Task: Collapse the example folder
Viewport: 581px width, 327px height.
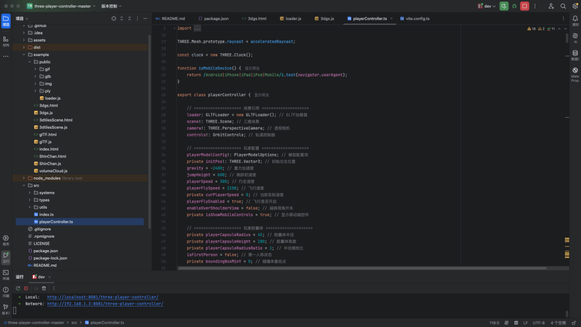Action: point(24,54)
